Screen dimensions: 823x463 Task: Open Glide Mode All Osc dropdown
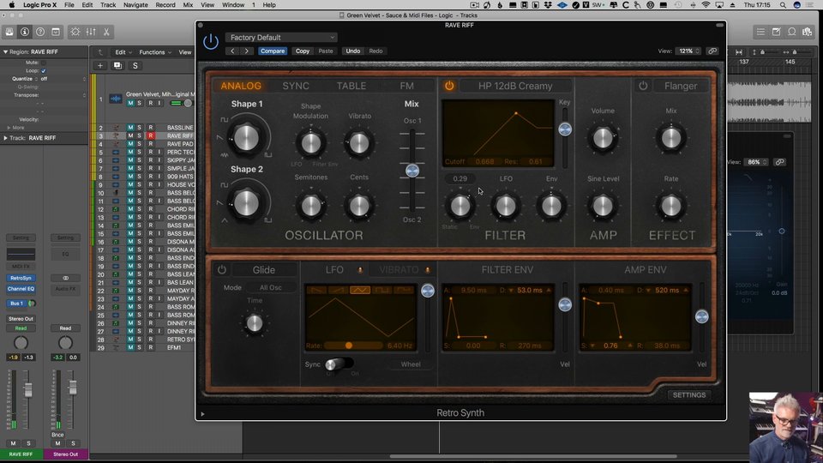pyautogui.click(x=270, y=288)
